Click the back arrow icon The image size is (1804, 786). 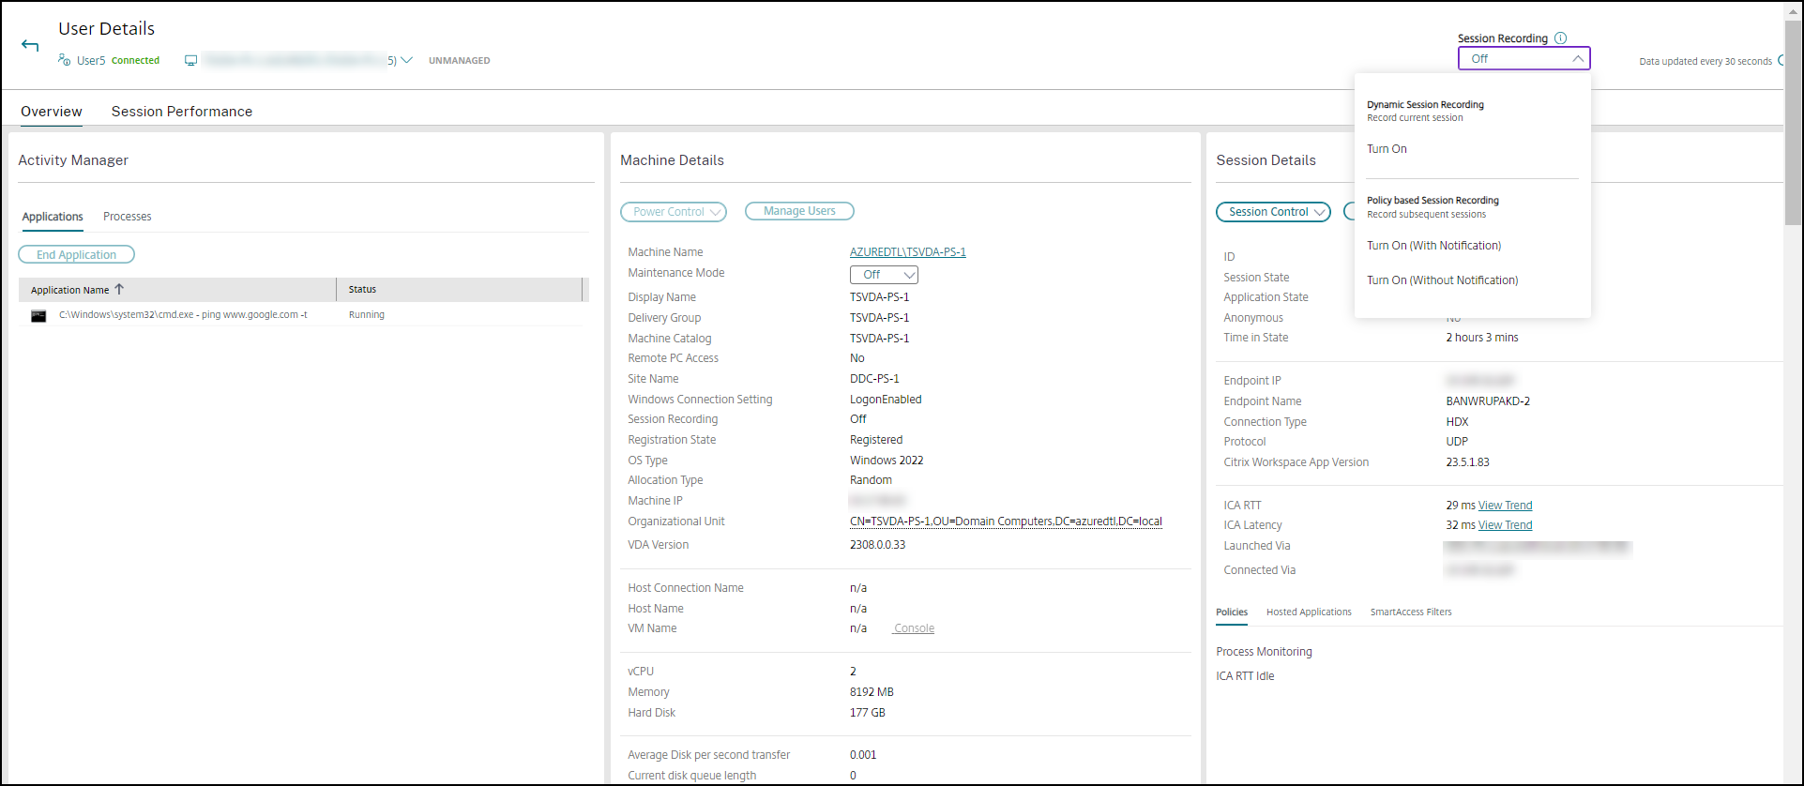coord(30,45)
